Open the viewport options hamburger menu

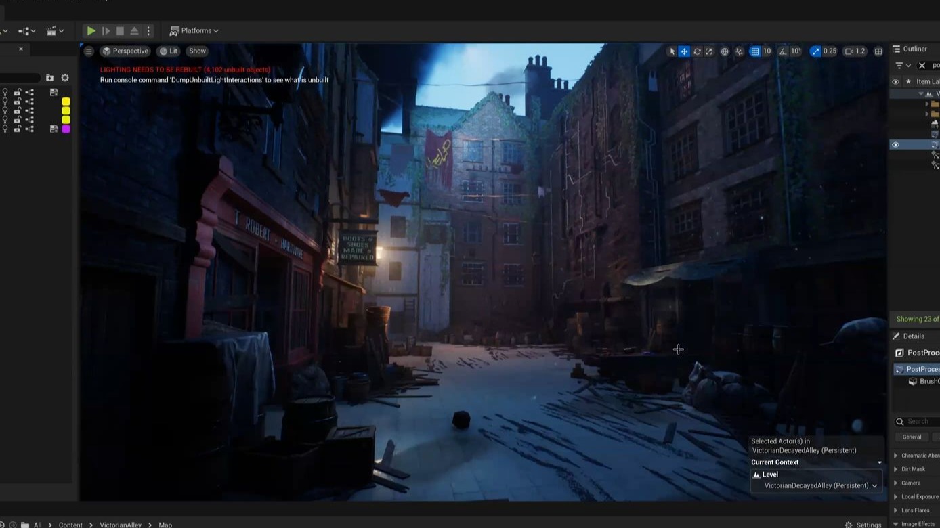(x=89, y=51)
